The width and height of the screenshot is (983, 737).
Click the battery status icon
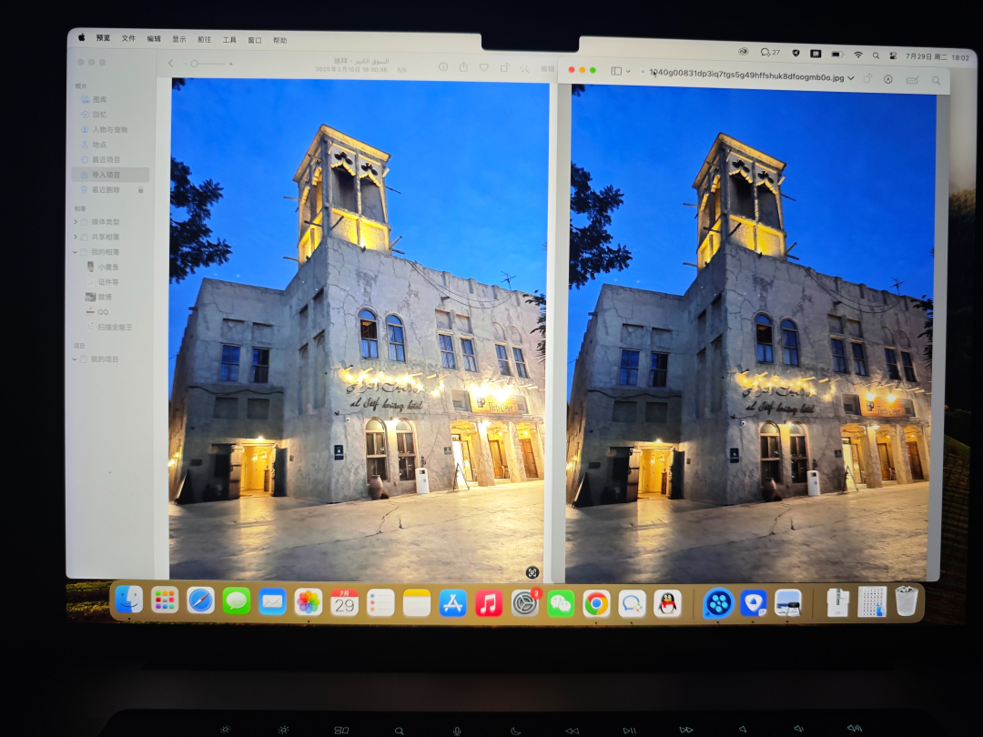[x=837, y=55]
